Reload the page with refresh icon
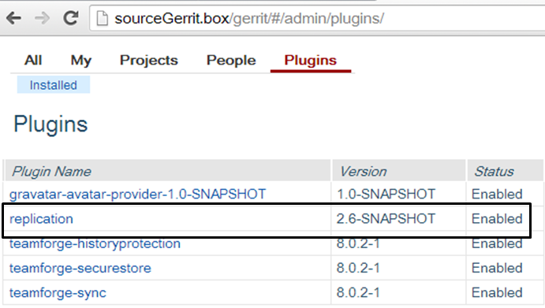545x308 pixels. [70, 18]
